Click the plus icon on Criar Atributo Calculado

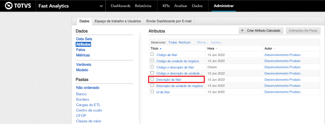click(242, 30)
